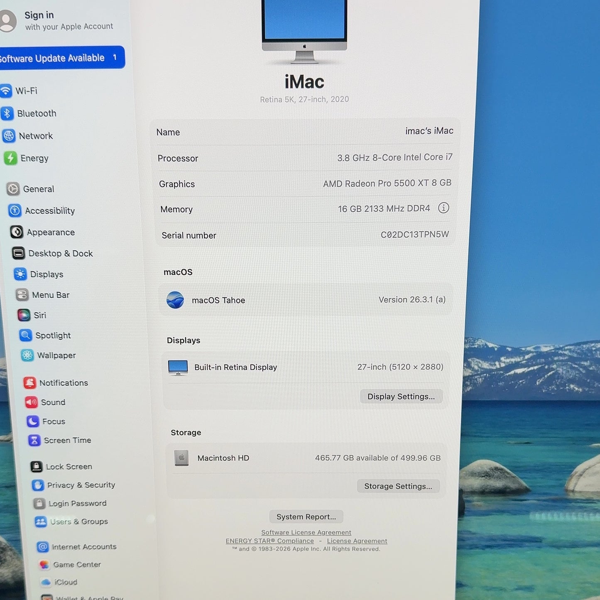Click the Macintosh HD drive icon
Screen dimensions: 600x600
[x=181, y=458]
